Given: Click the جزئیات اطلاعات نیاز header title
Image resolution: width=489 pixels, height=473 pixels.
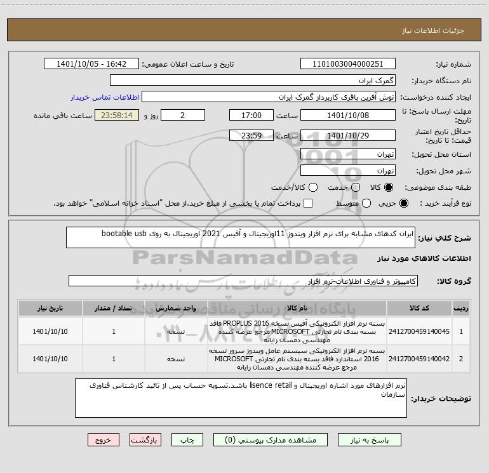Looking at the screenshot, I should coord(433,30).
